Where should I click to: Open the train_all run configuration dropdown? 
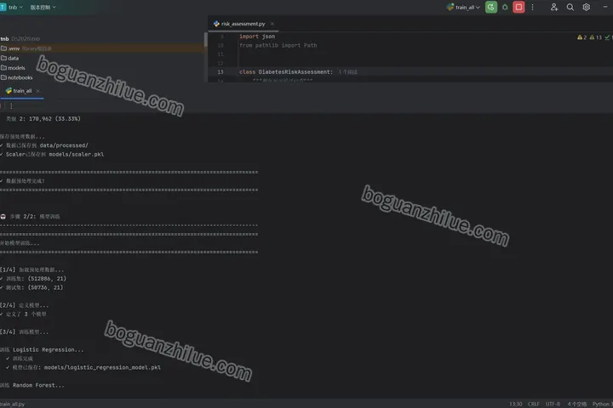(463, 7)
